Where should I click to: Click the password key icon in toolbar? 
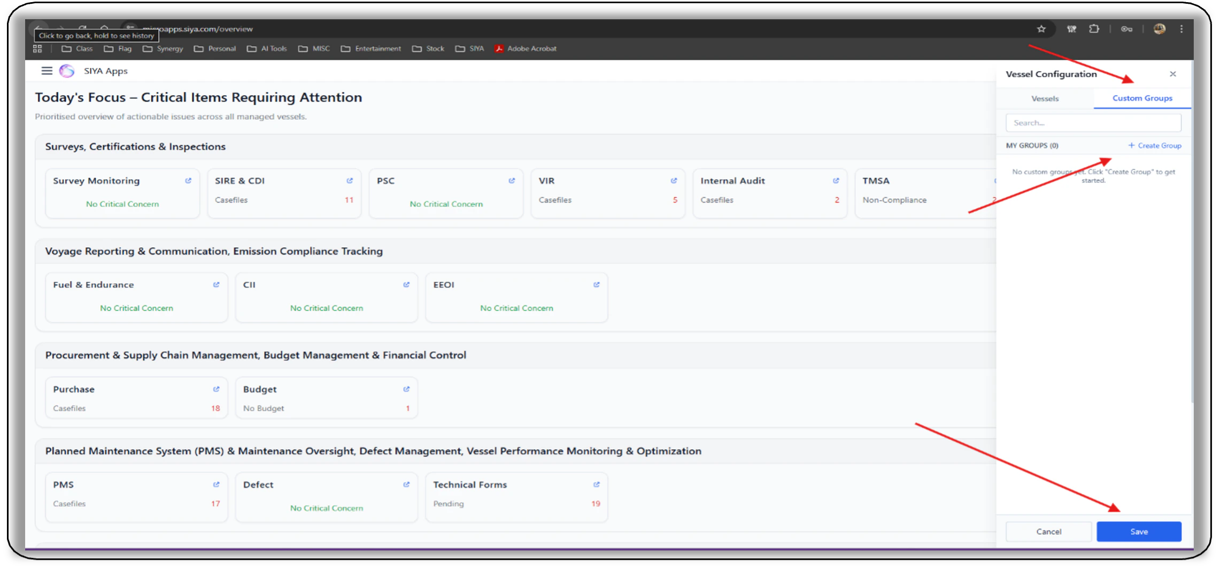click(x=1126, y=29)
